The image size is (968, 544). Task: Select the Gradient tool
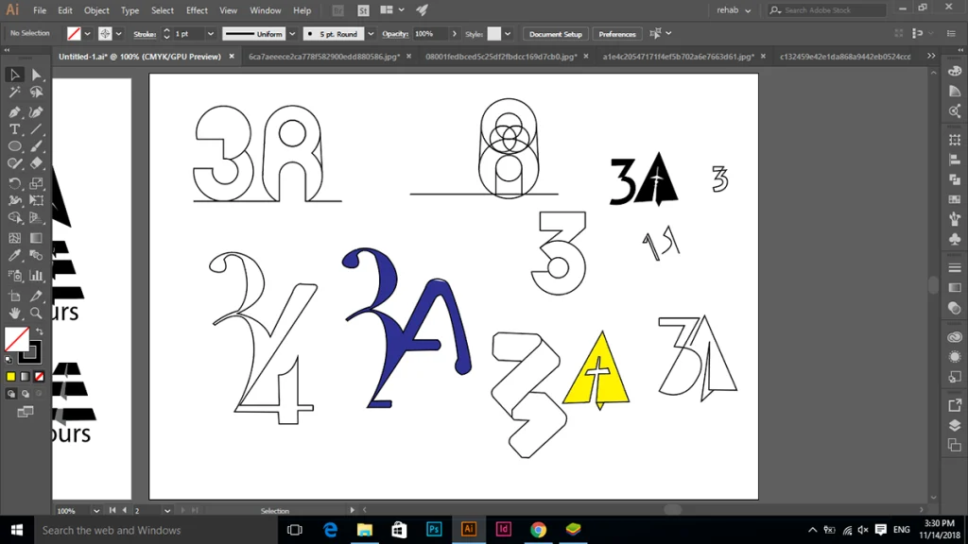point(36,238)
